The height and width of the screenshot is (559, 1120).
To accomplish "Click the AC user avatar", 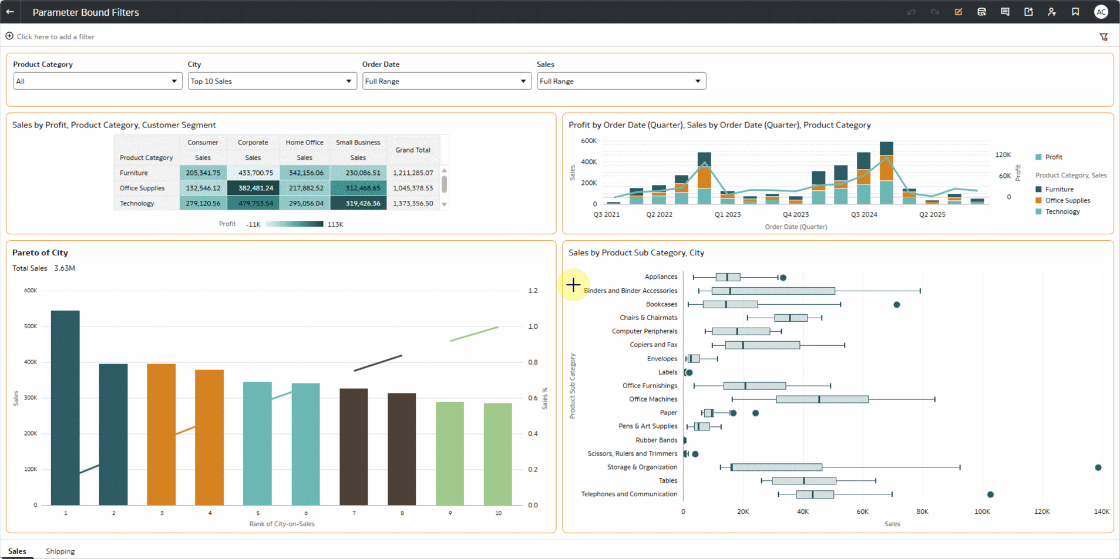I will 1101,12.
